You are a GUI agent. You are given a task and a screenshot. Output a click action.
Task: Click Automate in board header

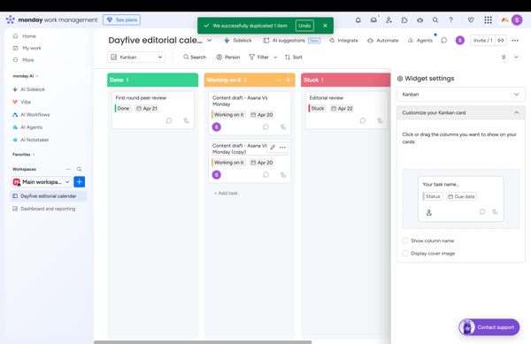[x=383, y=41]
